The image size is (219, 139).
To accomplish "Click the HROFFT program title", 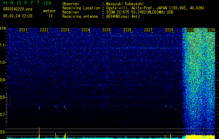I will tap(22, 3).
